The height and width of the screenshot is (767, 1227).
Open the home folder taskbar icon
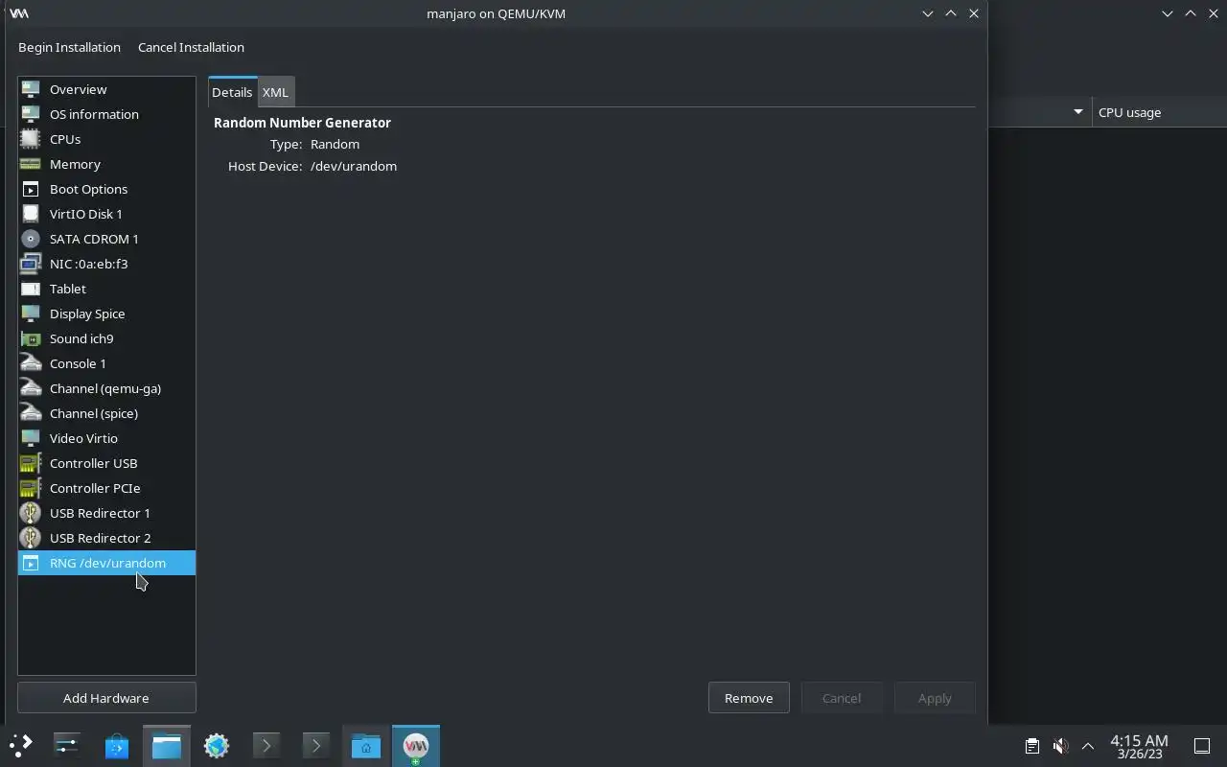point(366,745)
